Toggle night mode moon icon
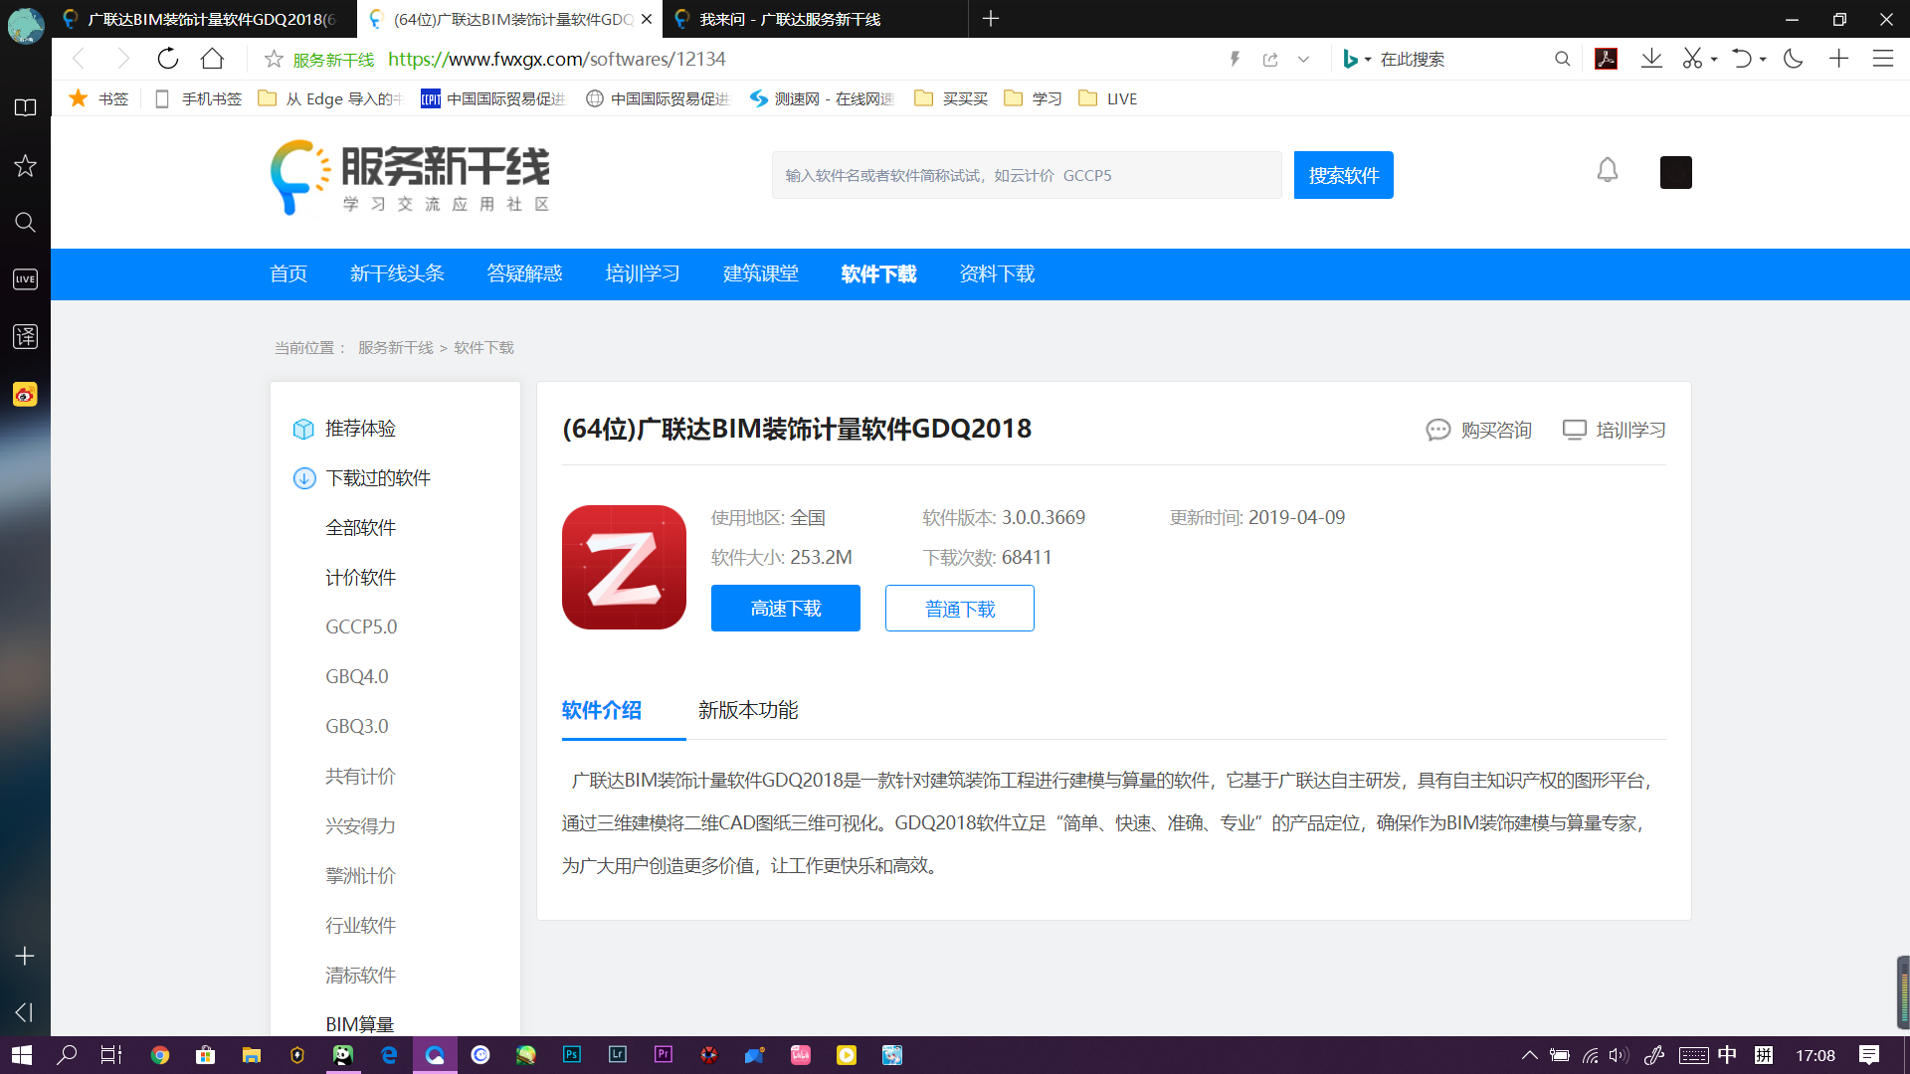The width and height of the screenshot is (1910, 1074). 1794,59
